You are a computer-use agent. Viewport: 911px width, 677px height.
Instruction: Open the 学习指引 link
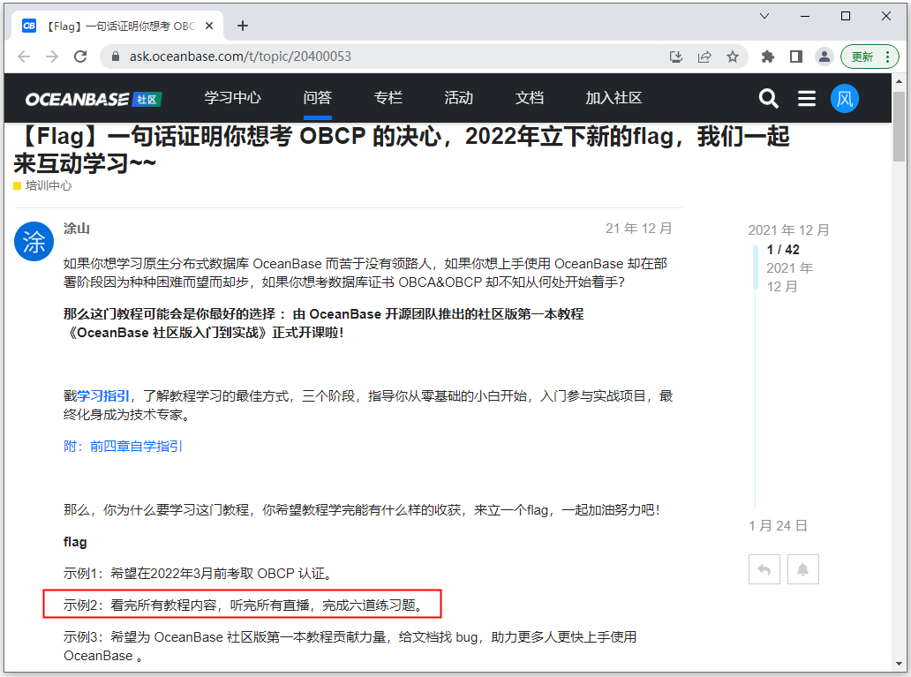coord(102,396)
